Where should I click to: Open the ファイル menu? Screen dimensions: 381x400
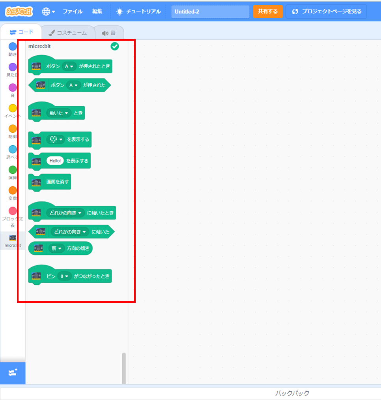click(x=73, y=11)
